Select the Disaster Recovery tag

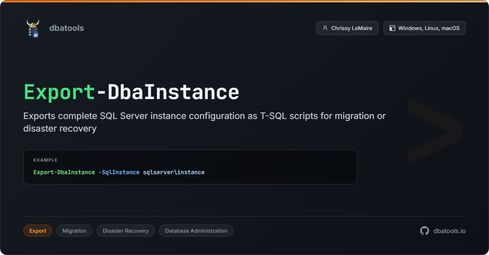pyautogui.click(x=126, y=231)
